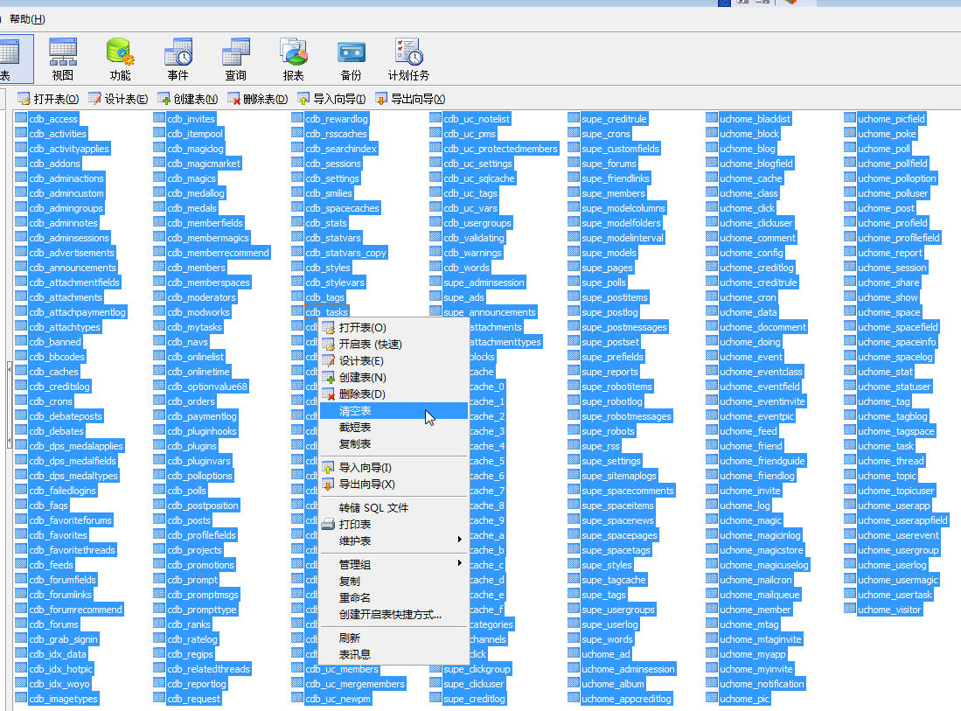Open the 查询 (Query) toolbar icon
The width and height of the screenshot is (961, 711).
[235, 59]
